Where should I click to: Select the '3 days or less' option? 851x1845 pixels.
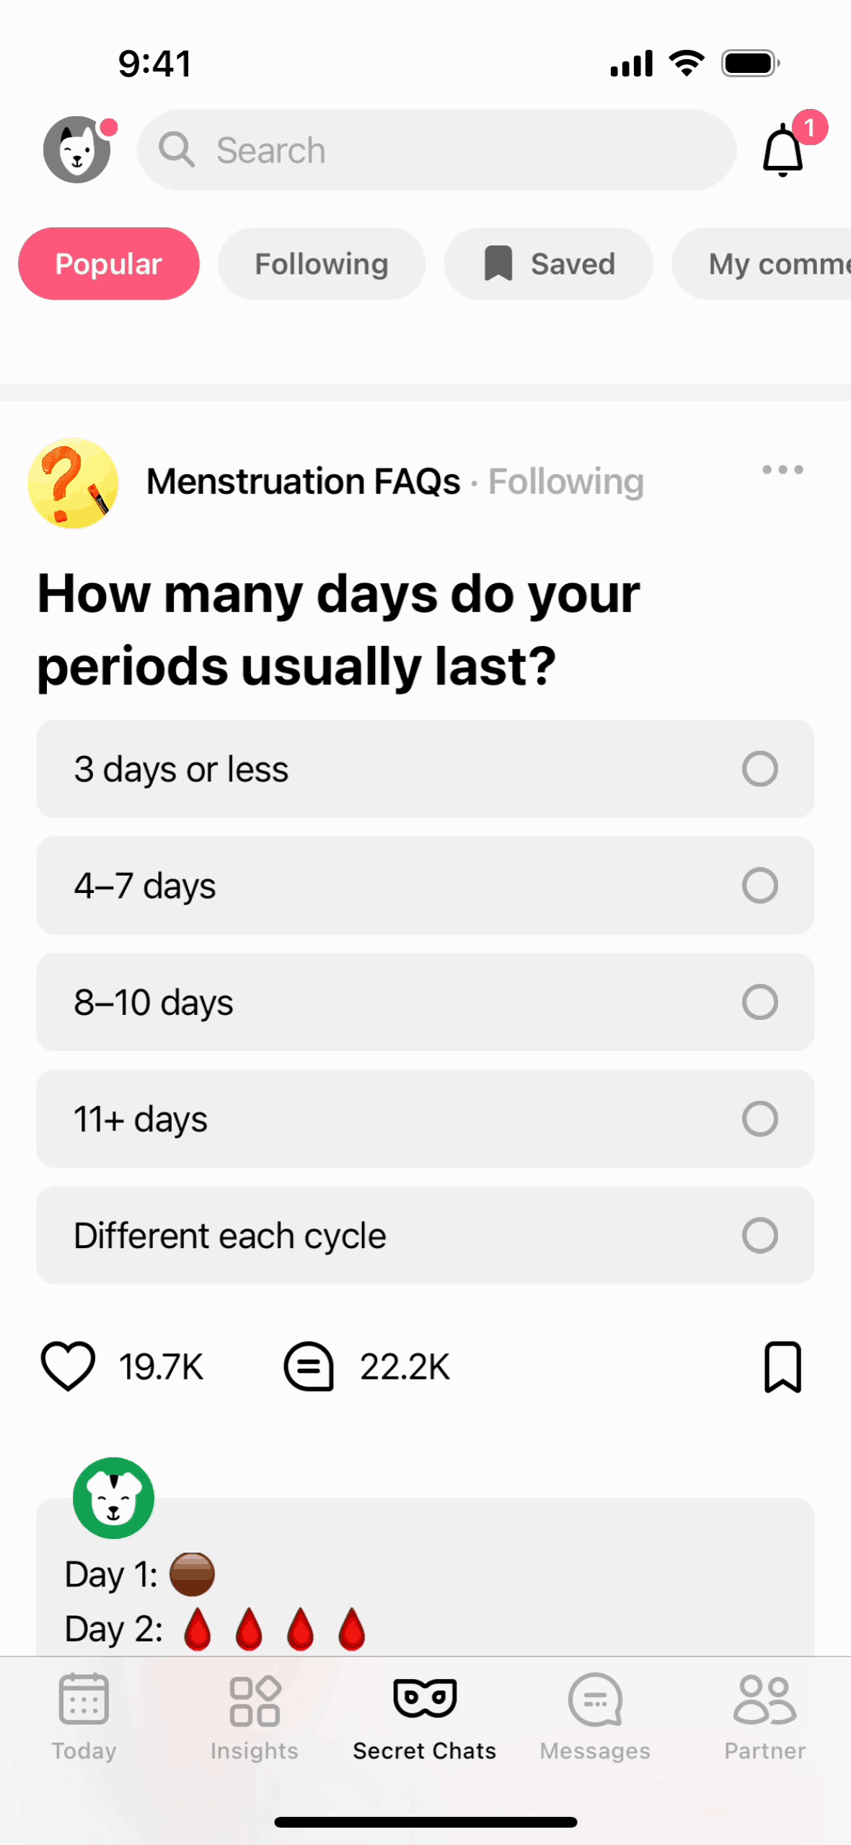point(425,769)
